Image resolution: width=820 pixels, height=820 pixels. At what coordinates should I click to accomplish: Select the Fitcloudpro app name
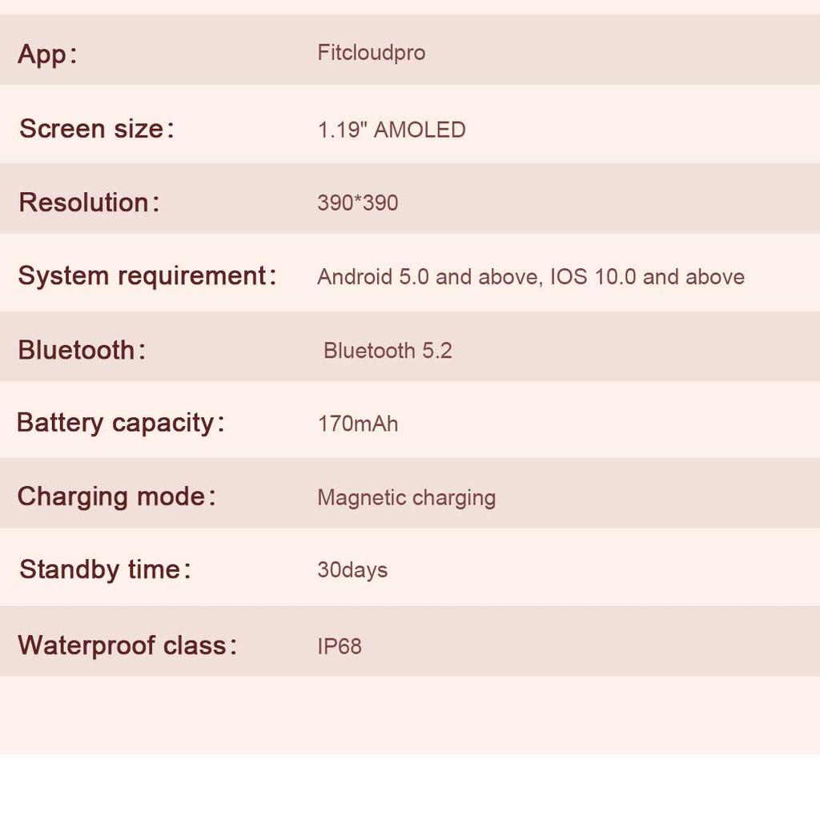pyautogui.click(x=371, y=54)
